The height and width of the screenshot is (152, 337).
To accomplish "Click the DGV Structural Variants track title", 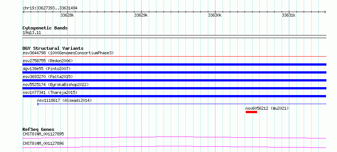I will 53,48.
